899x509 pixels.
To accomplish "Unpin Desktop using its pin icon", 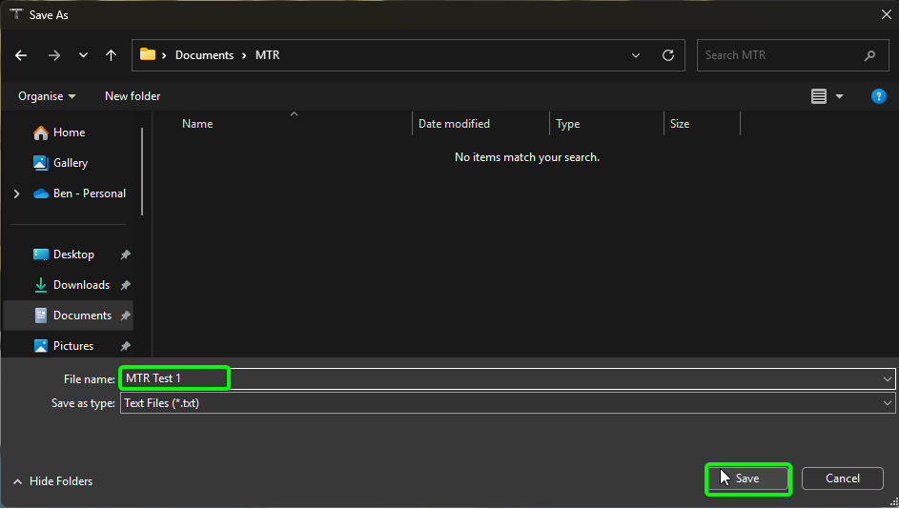I will [x=126, y=255].
